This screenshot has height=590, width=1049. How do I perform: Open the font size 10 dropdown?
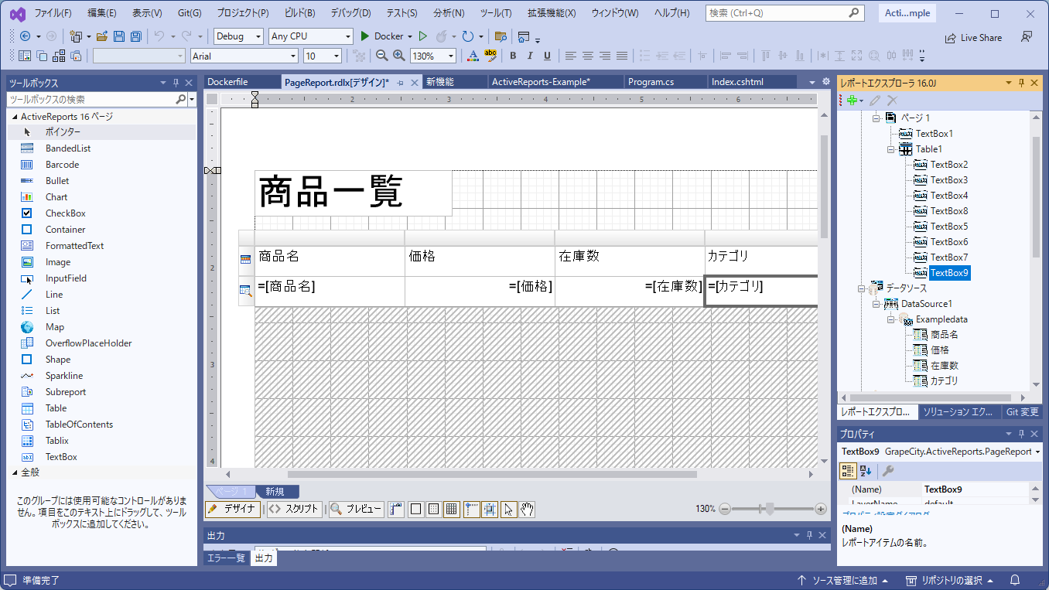pos(323,56)
